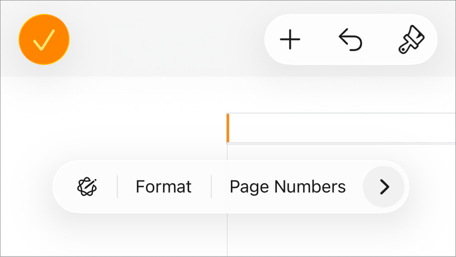Select Page Numbers from the popup menu
The width and height of the screenshot is (456, 257).
click(288, 186)
